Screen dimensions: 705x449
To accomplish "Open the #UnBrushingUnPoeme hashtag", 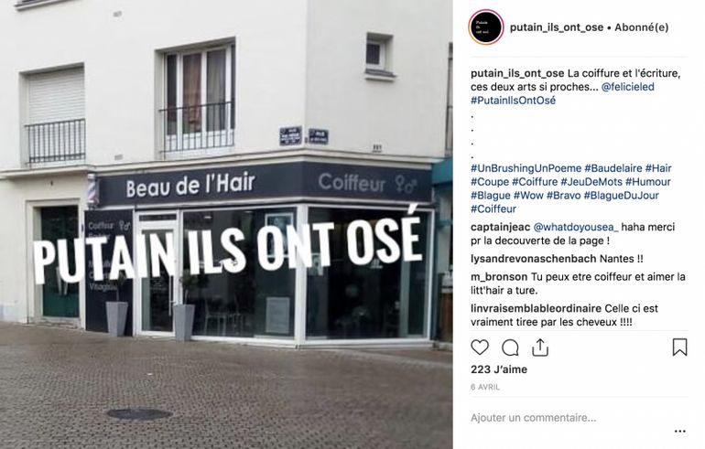I will tap(526, 168).
